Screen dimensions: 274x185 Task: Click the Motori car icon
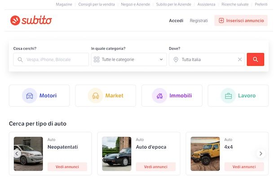click(x=30, y=96)
